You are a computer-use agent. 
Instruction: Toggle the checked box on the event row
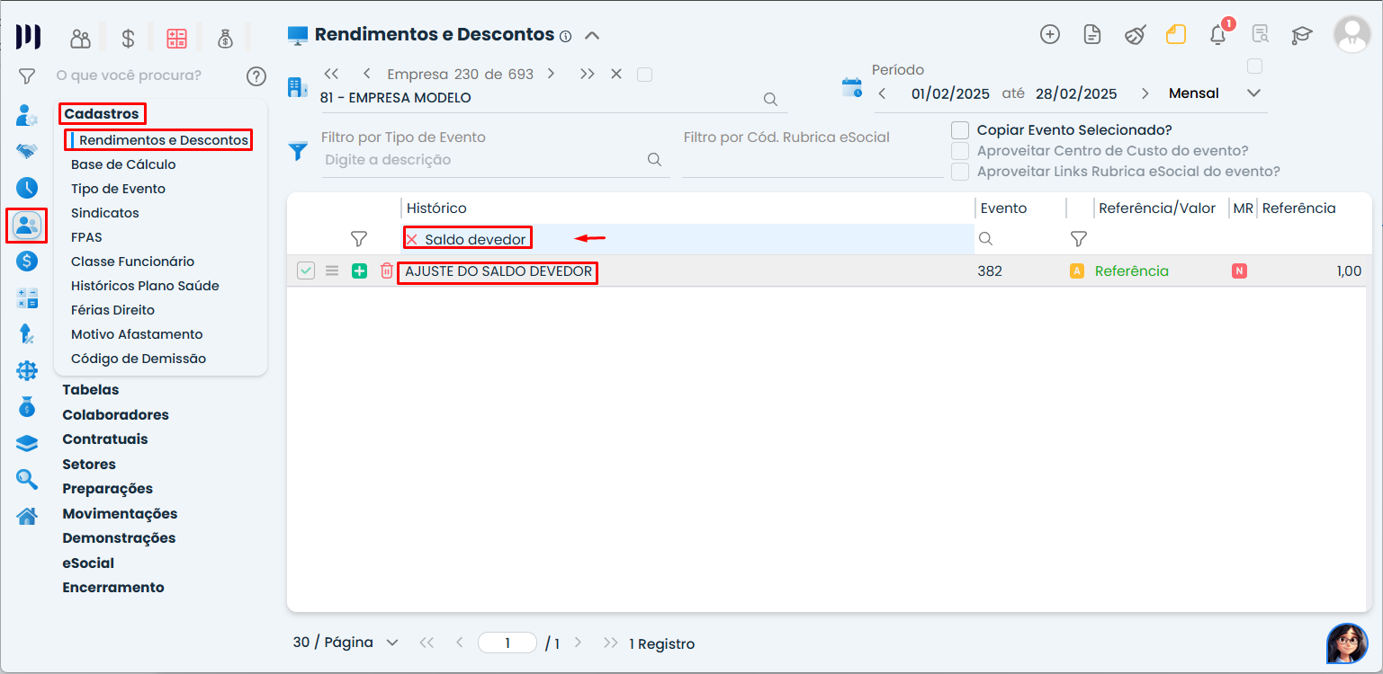306,270
